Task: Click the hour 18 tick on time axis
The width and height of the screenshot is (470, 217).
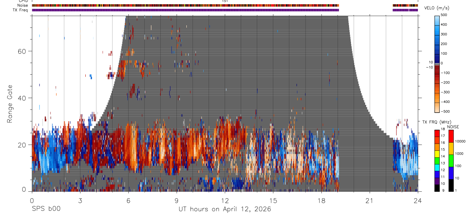Action: [x=321, y=200]
